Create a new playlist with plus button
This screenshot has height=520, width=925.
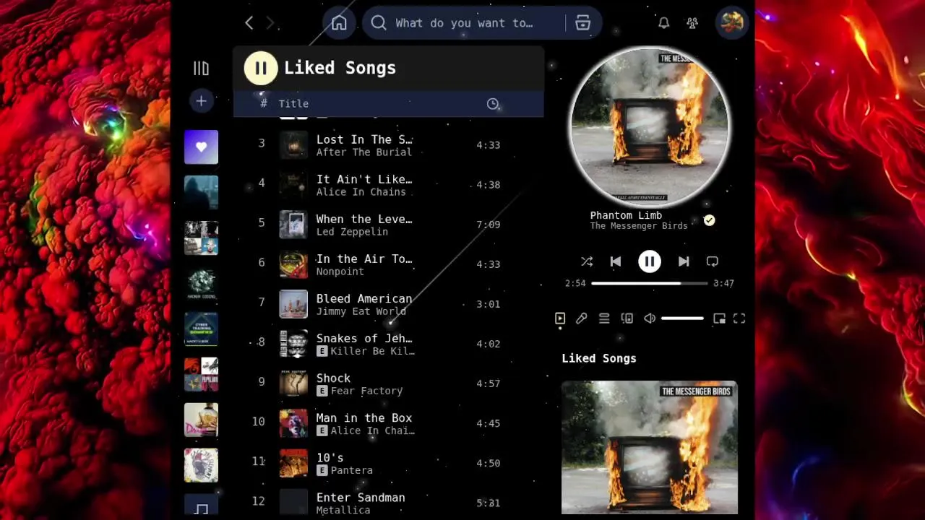(x=201, y=101)
